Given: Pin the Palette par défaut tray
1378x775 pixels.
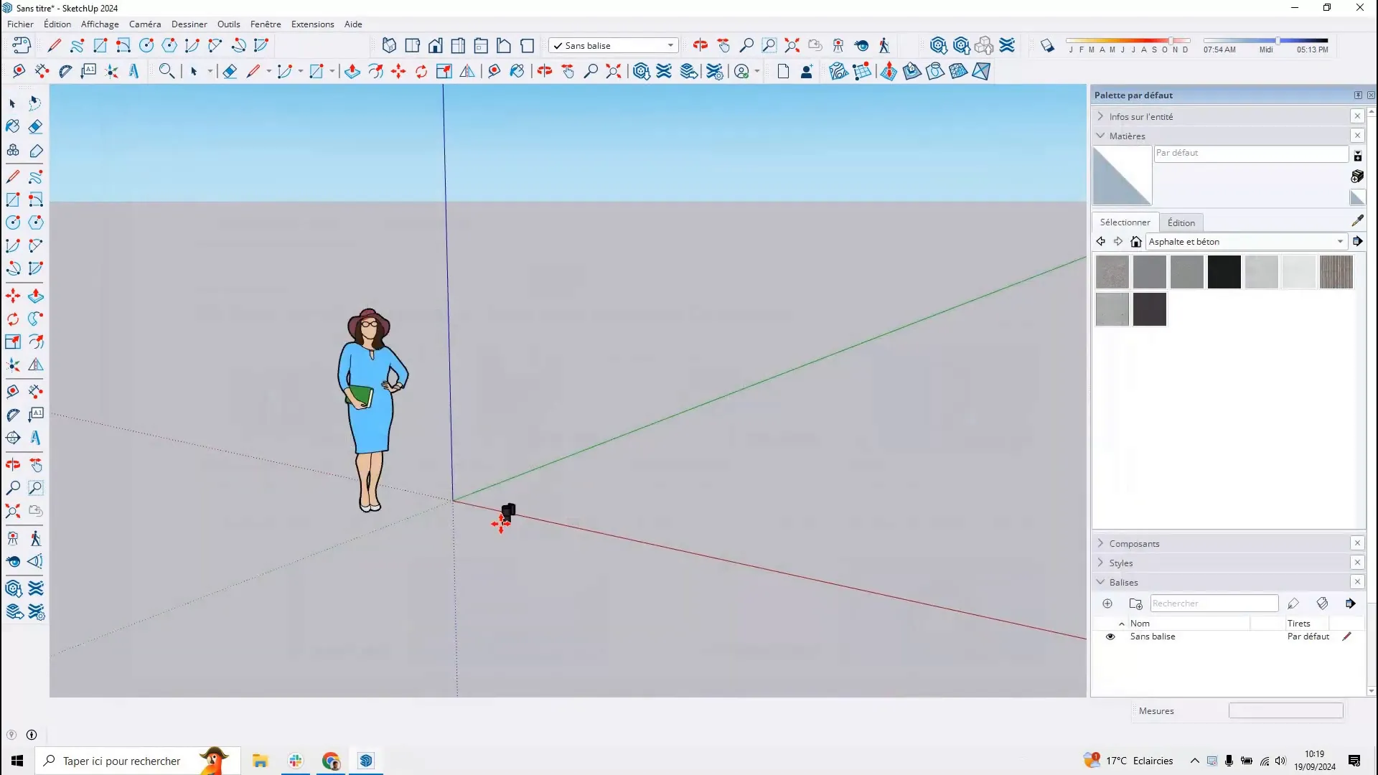Looking at the screenshot, I should (x=1358, y=95).
